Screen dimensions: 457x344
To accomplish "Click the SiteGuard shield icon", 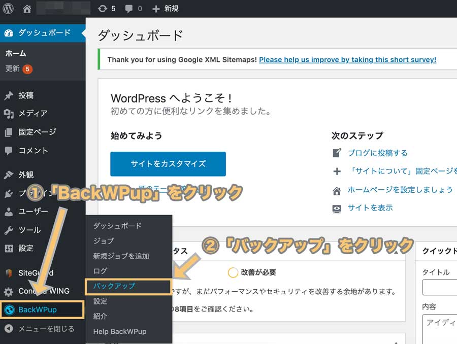I will coord(9,273).
